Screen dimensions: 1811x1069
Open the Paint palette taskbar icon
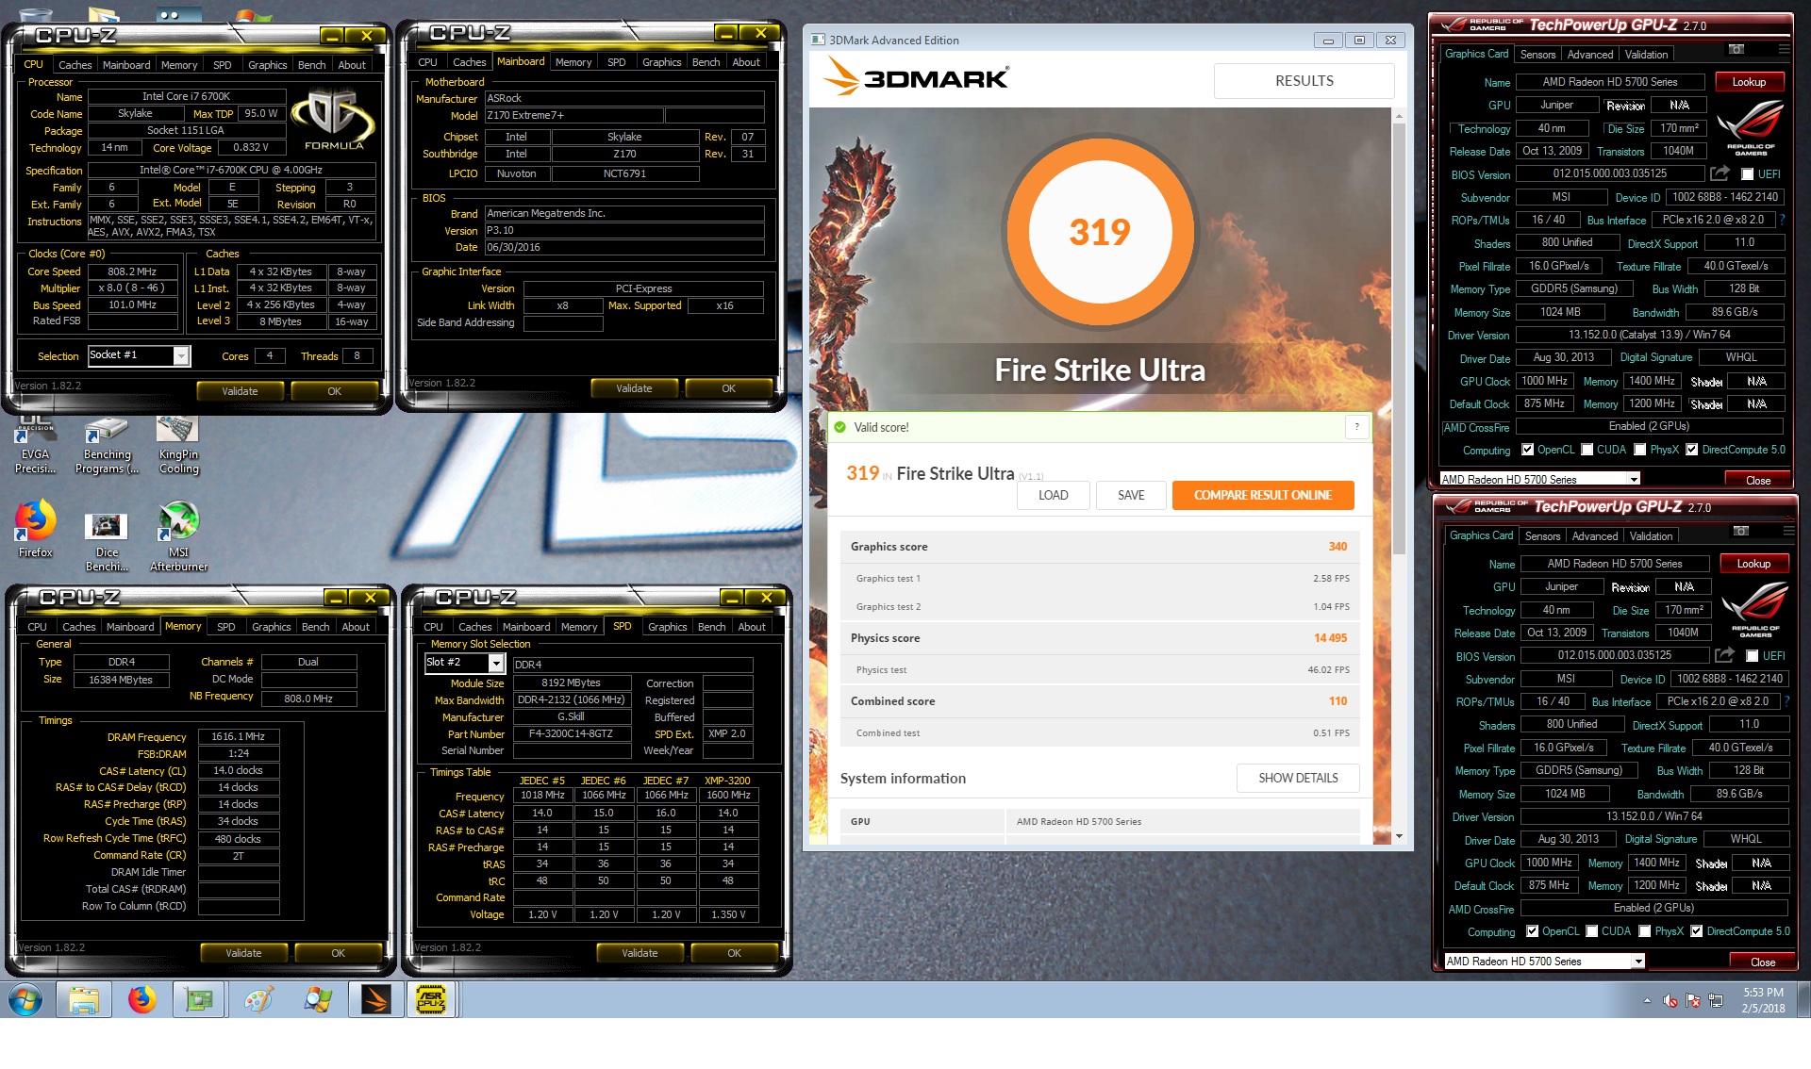258,999
